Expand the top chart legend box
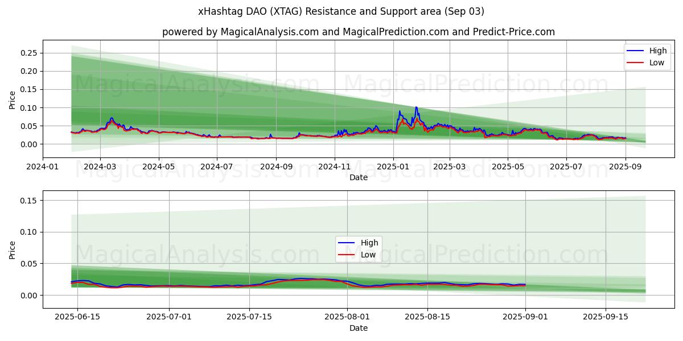The width and height of the screenshot is (683, 341). [648, 56]
